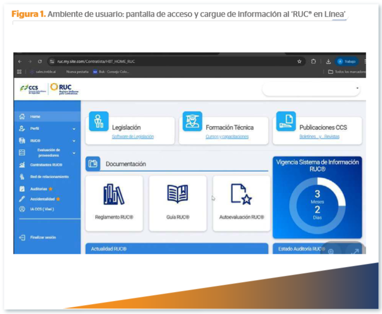Open the Reglamento RUC® books icon
The width and height of the screenshot is (382, 314).
click(x=114, y=195)
